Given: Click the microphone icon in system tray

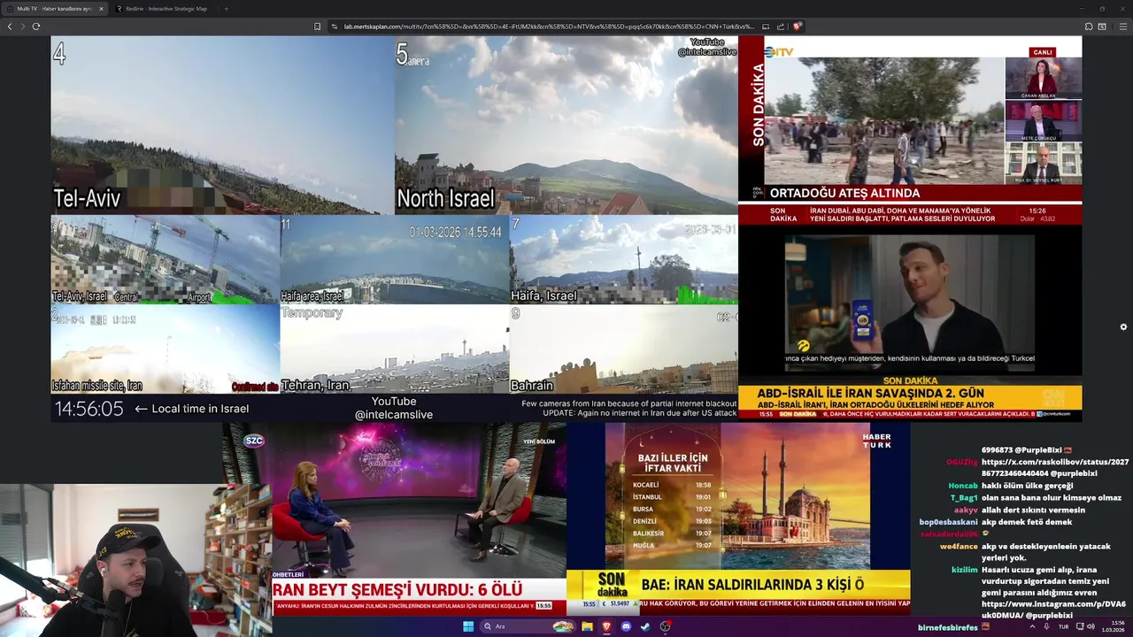Looking at the screenshot, I should tap(1047, 626).
